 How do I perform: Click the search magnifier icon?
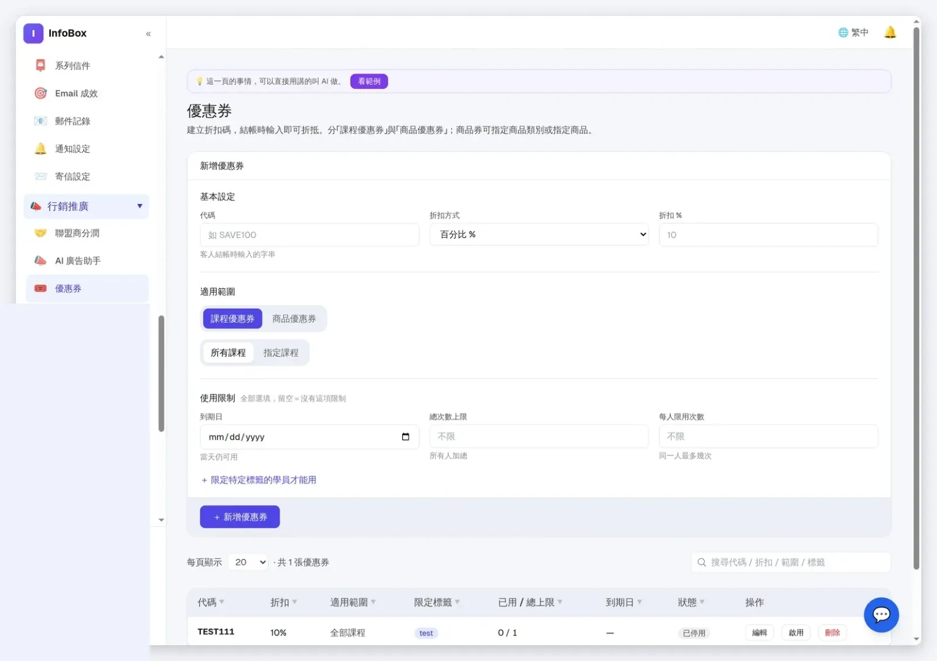coord(702,562)
